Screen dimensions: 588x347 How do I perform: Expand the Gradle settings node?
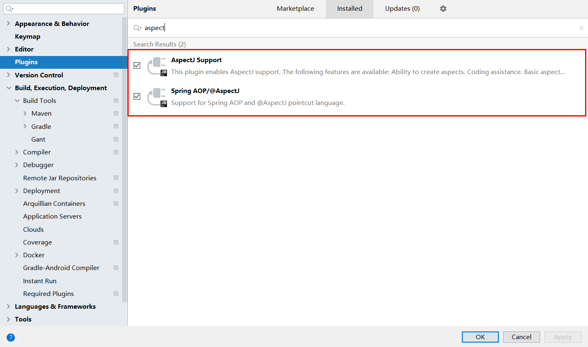click(25, 126)
